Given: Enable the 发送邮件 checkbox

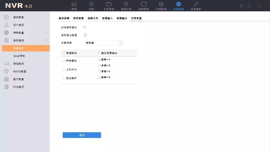Looking at the screenshot, I should pos(64,78).
